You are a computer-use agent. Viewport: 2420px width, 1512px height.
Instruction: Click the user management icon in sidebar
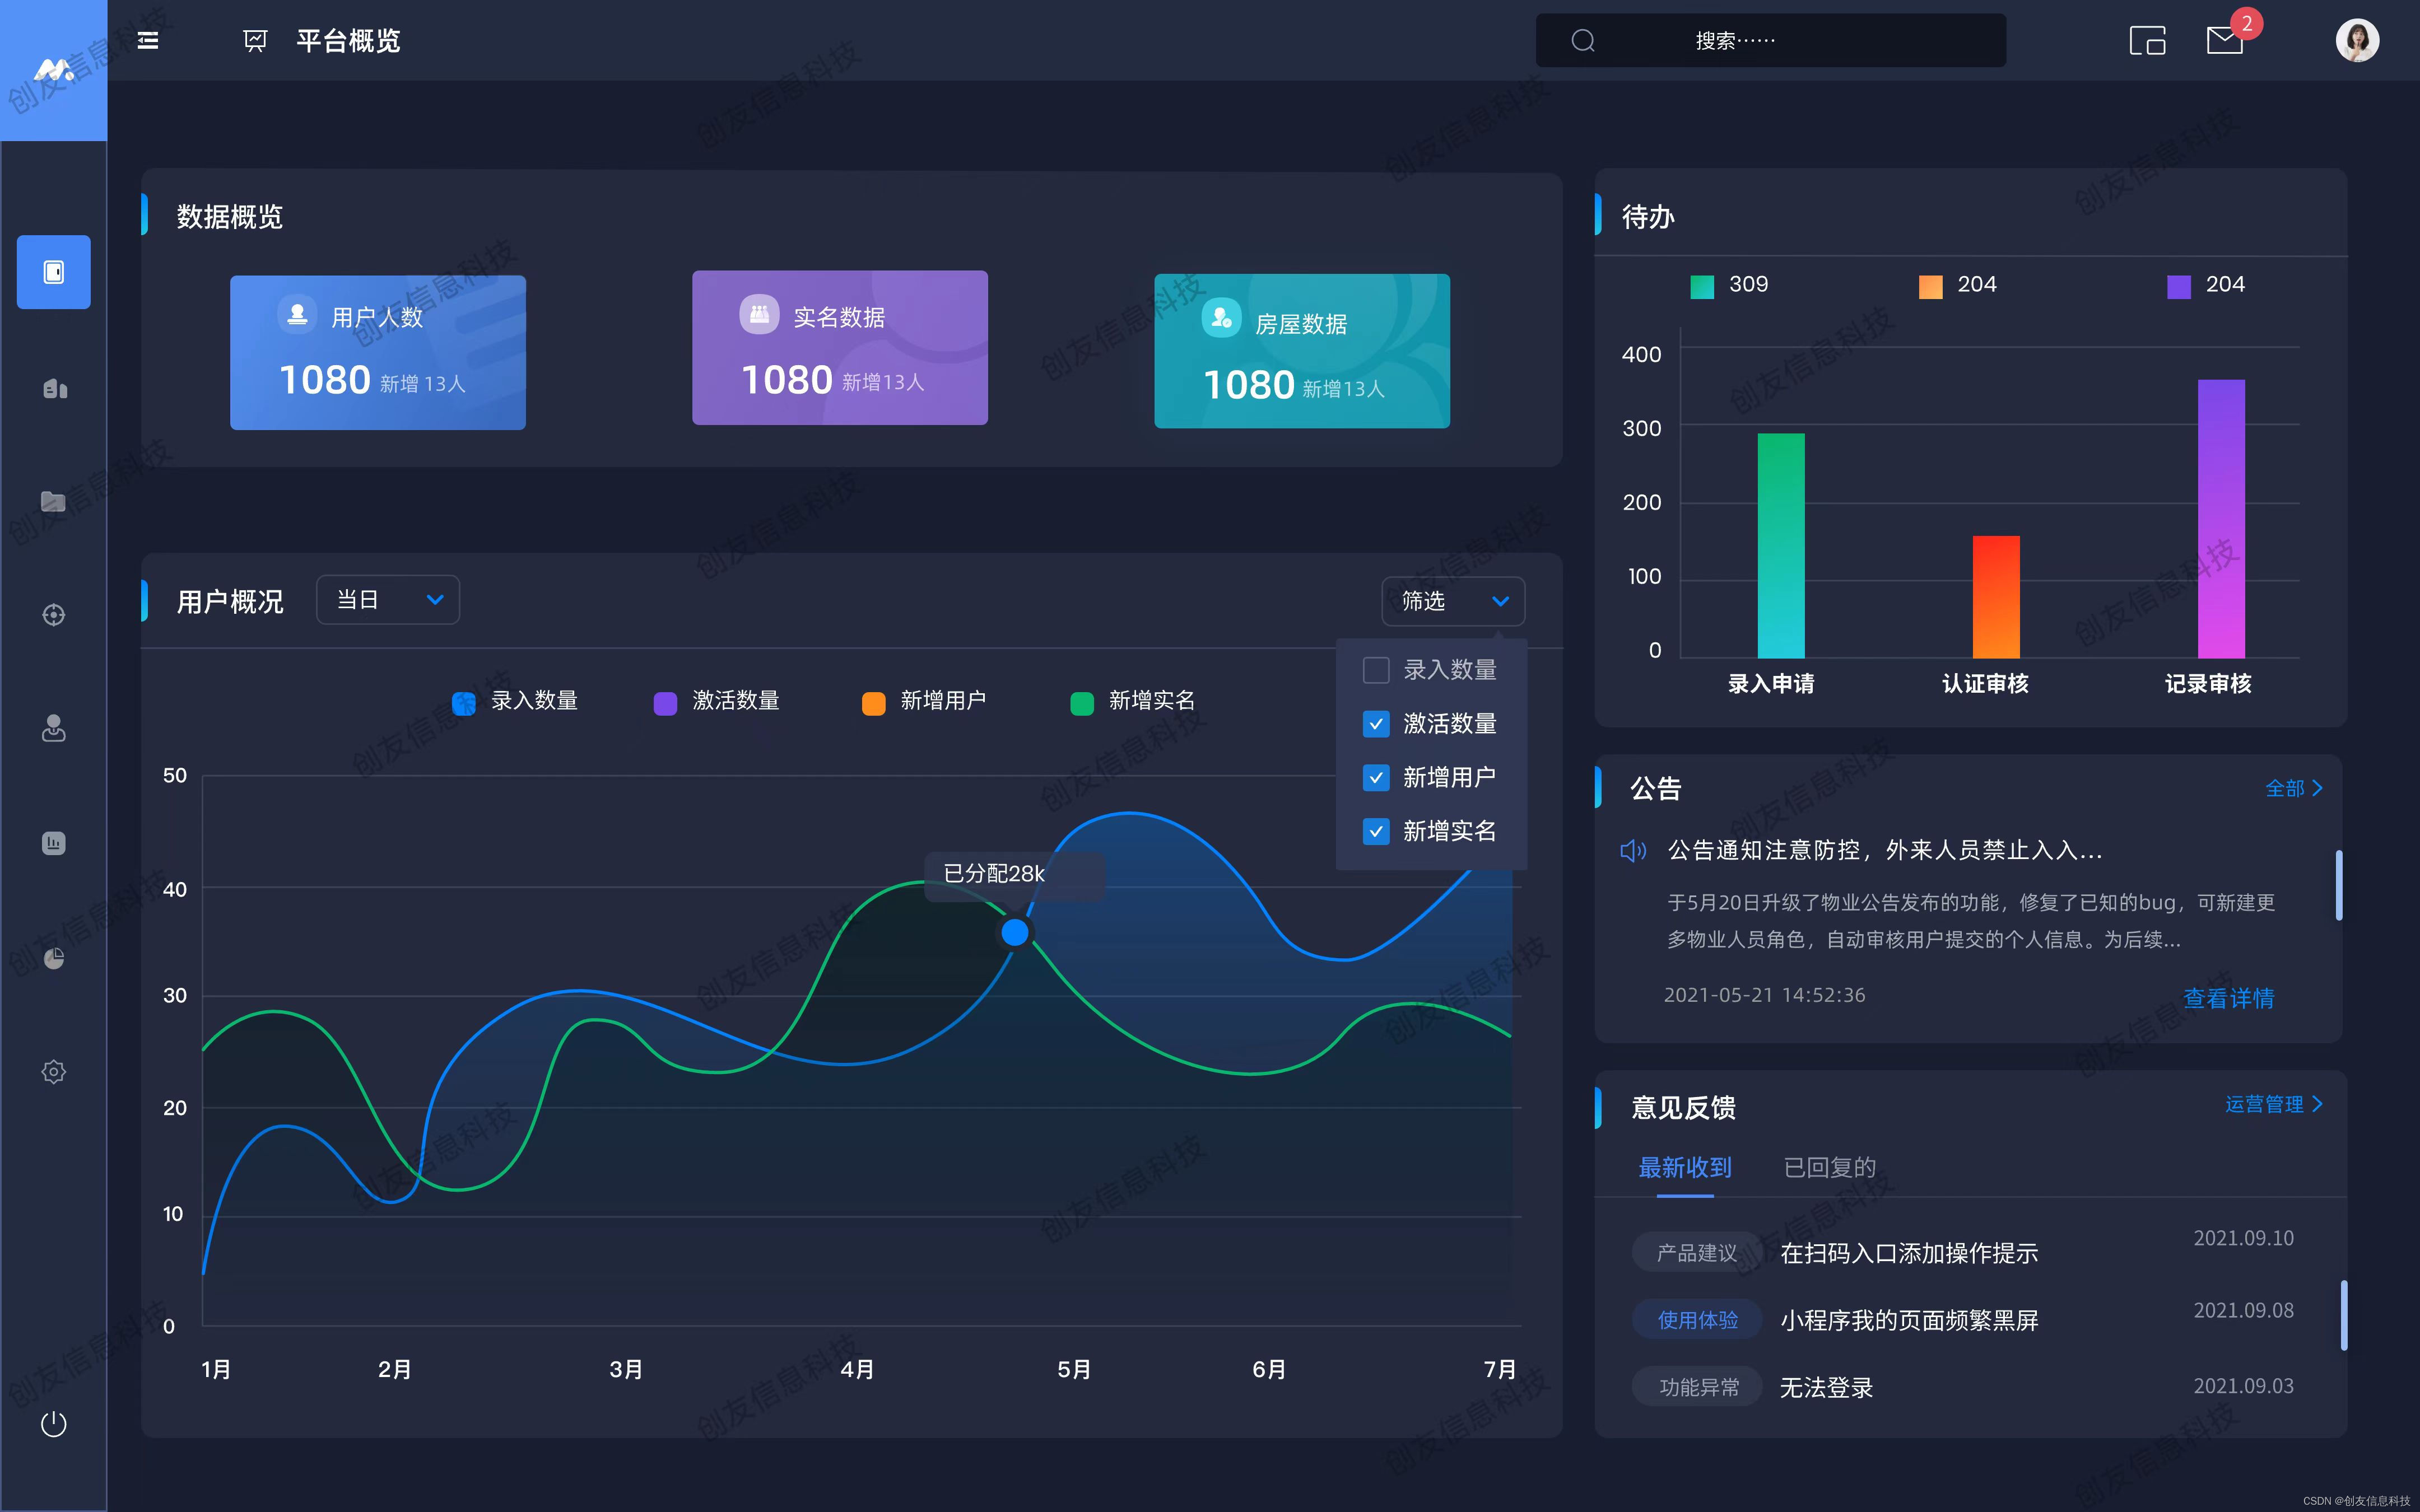coord(52,728)
